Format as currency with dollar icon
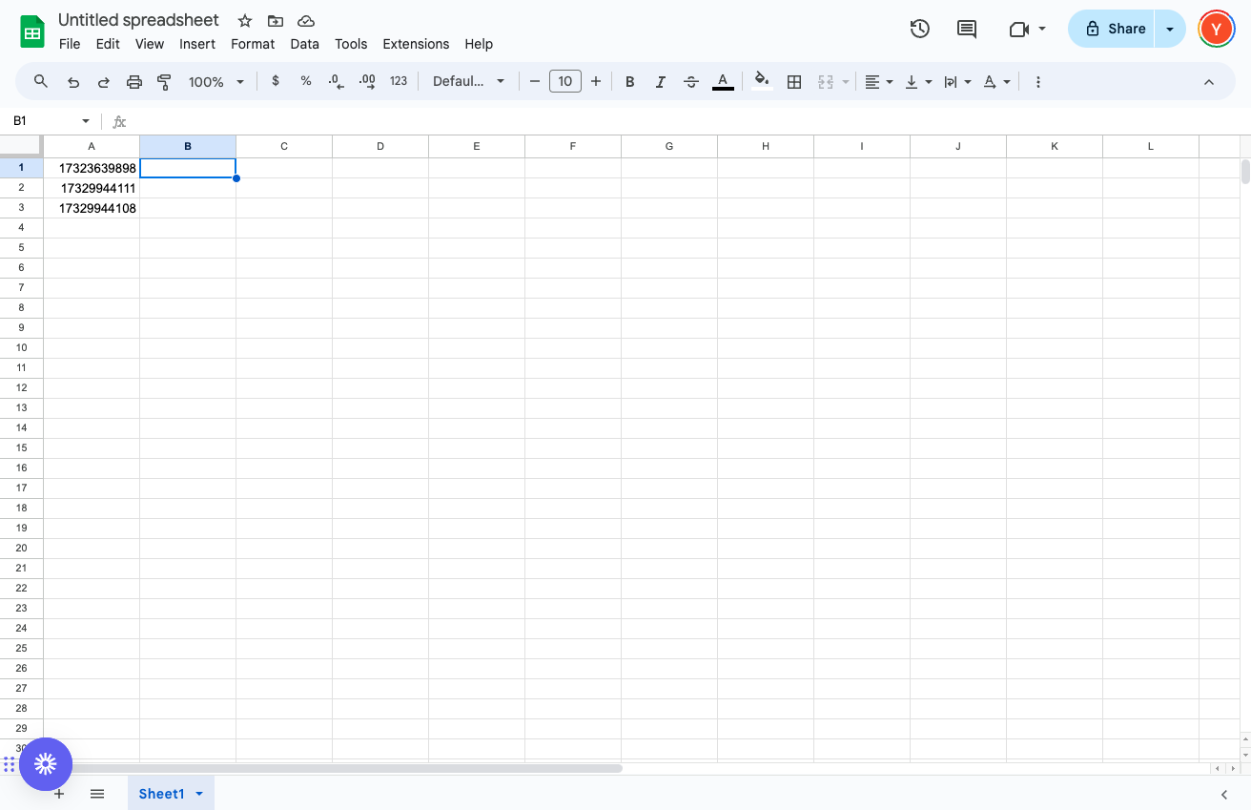The height and width of the screenshot is (810, 1251). [276, 82]
